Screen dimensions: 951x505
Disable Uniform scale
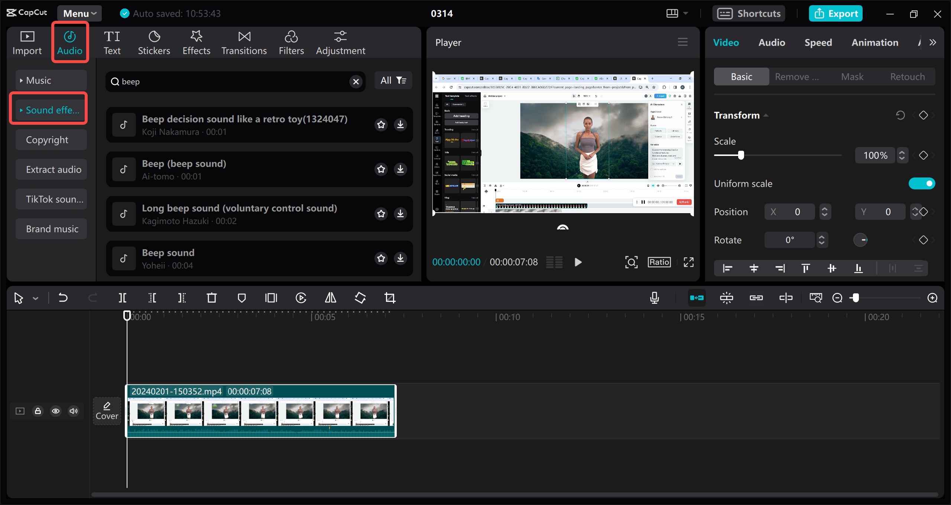point(922,183)
